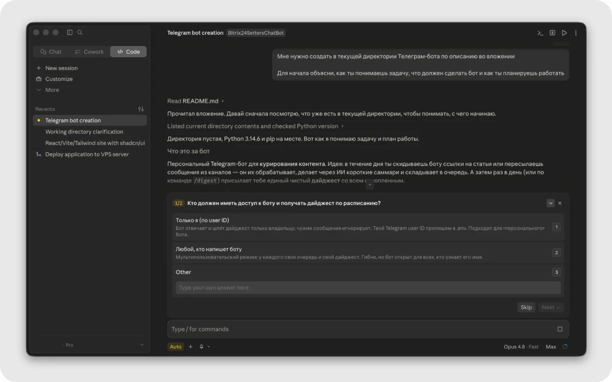Switch to the Chat tab
Image resolution: width=612 pixels, height=382 pixels.
coord(51,51)
